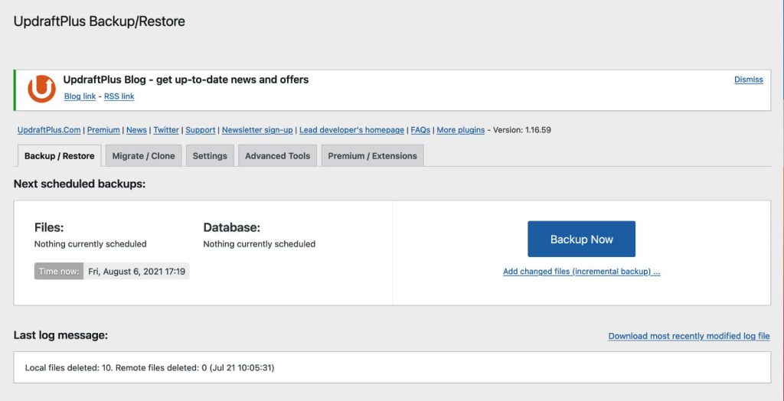
Task: Open Newsletter sign-up link
Action: click(257, 130)
